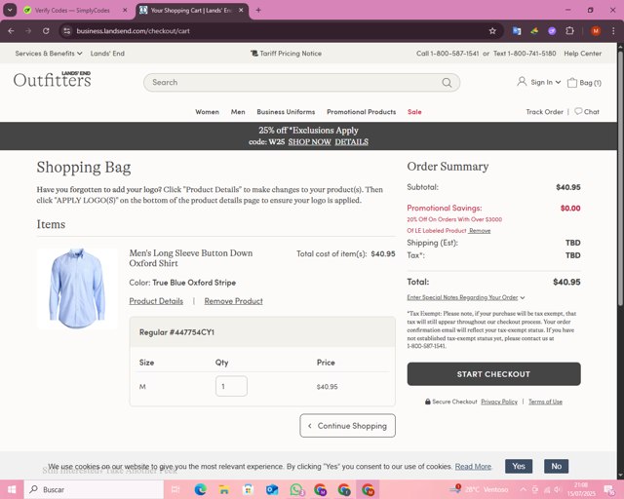Open the Privacy Policy link

pyautogui.click(x=499, y=402)
